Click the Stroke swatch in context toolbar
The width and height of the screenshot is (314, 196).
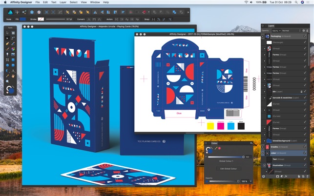point(41,19)
